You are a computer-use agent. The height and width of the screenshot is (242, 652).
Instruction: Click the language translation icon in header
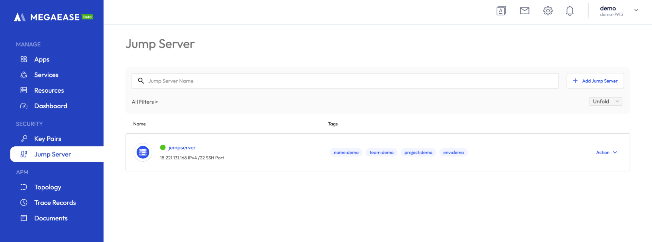[x=501, y=11]
